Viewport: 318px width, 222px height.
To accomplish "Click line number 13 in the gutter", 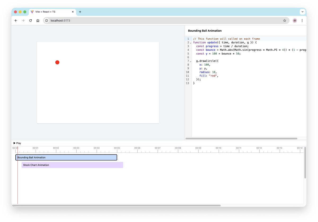I will coord(188,83).
